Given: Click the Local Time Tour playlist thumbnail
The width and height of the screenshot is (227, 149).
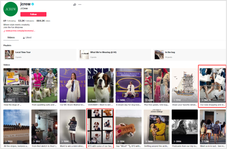Looking at the screenshot, I should (x=9, y=54).
